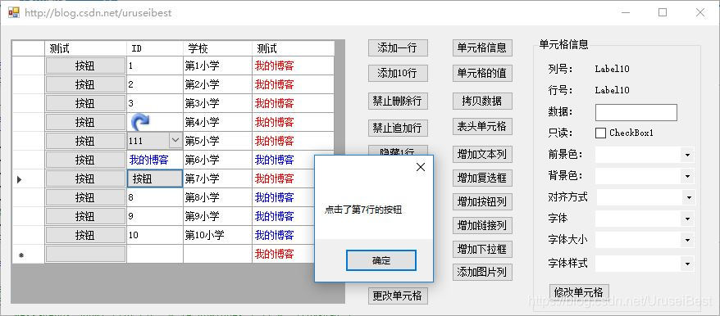
Task: Click the 单元格信息 button
Action: [482, 47]
